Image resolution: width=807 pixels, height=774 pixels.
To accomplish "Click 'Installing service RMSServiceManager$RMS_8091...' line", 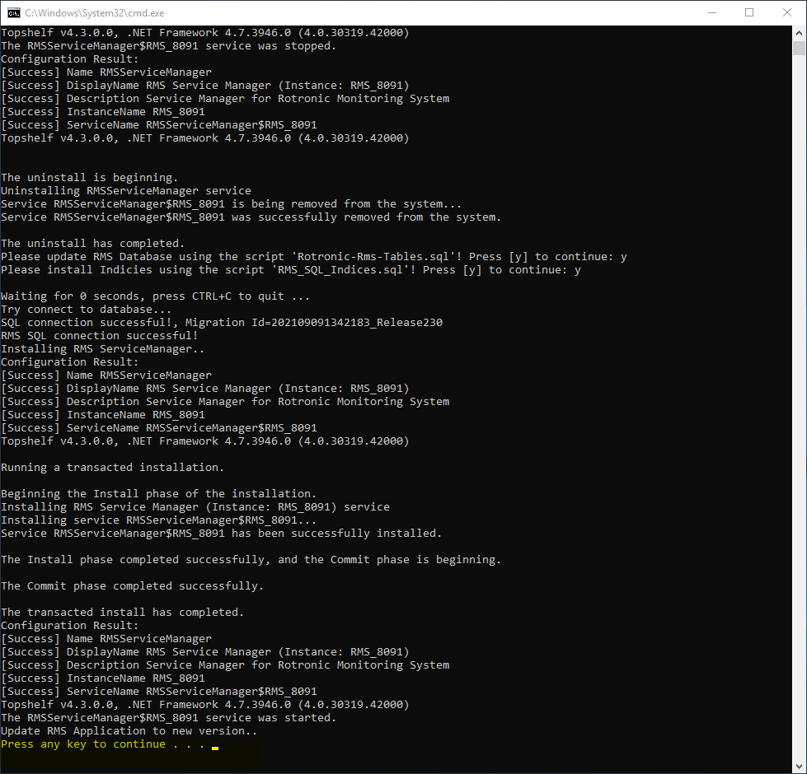I will pos(158,520).
